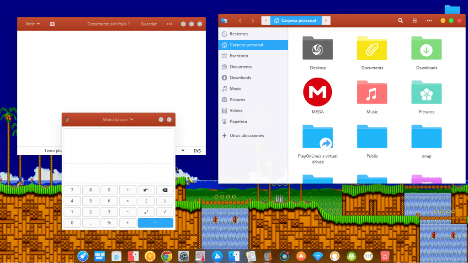The image size is (468, 263).
Task: Open the Desktop folder in file manager
Action: pos(317,48)
